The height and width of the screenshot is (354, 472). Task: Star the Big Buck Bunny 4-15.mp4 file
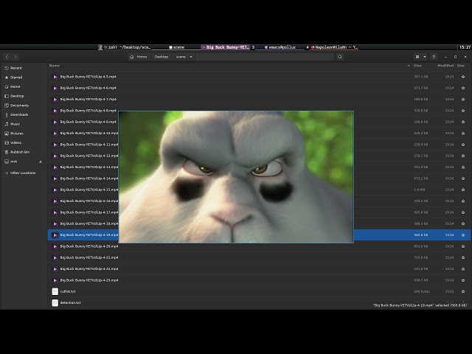pyautogui.click(x=463, y=190)
